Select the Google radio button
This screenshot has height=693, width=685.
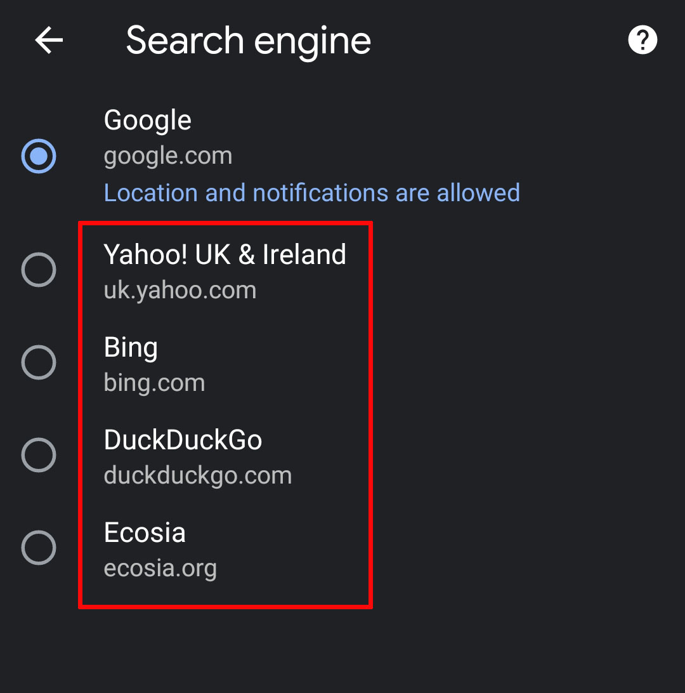[39, 156]
